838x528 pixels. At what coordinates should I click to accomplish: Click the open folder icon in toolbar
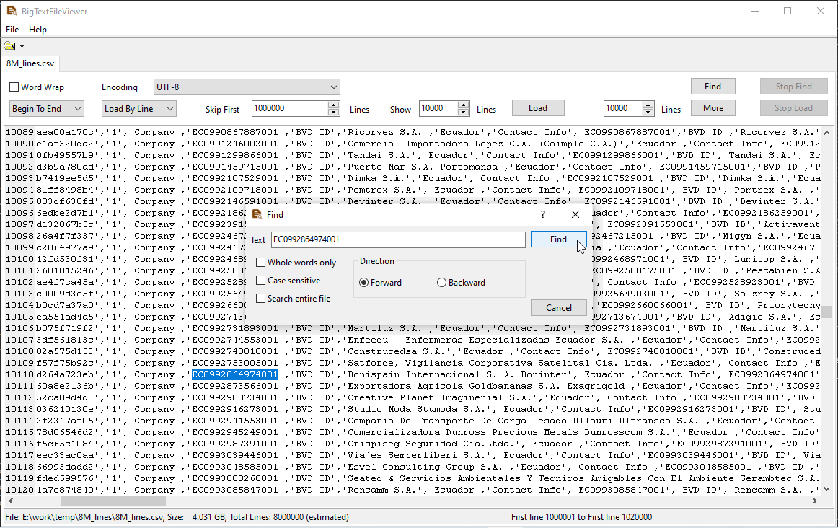9,46
